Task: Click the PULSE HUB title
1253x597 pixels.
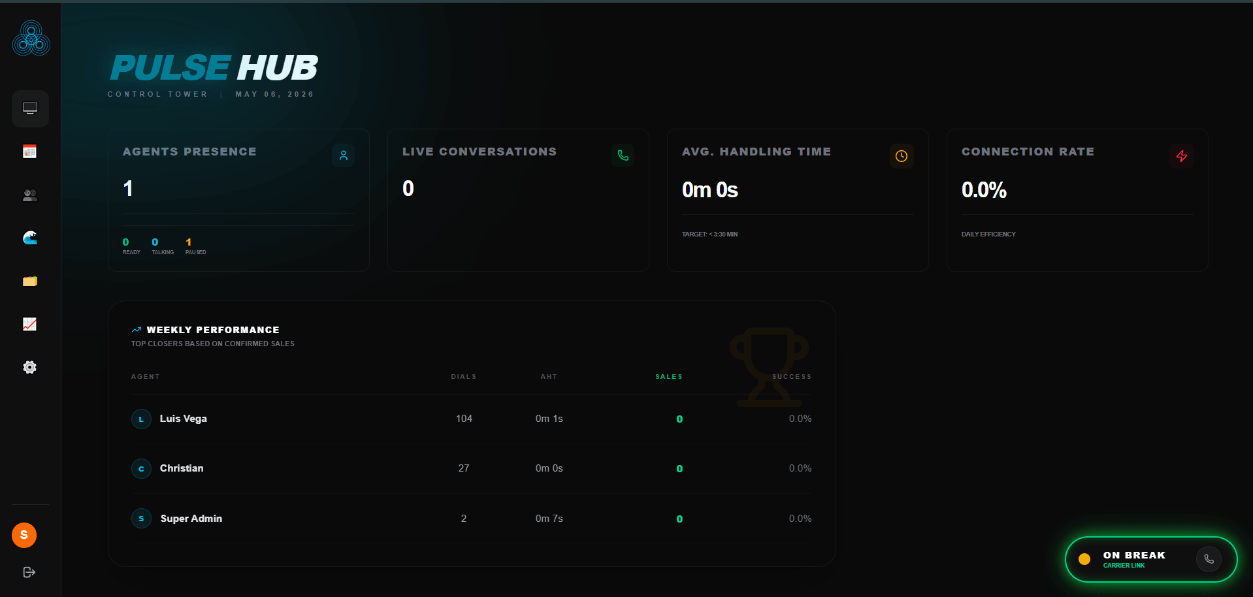Action: 214,67
